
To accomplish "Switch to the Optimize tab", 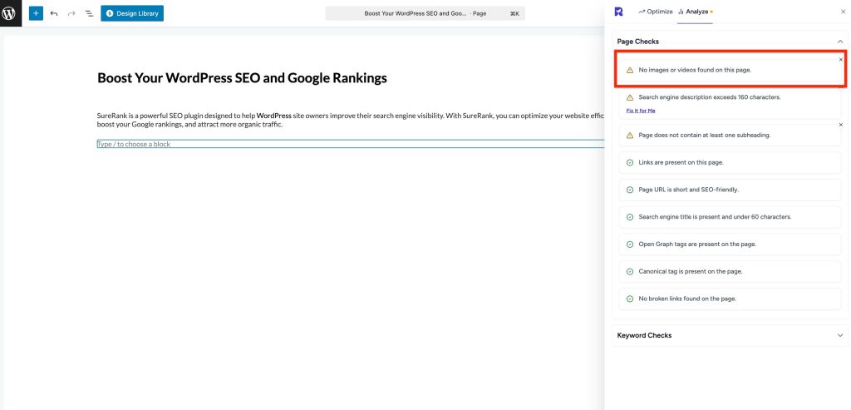I will pos(656,12).
